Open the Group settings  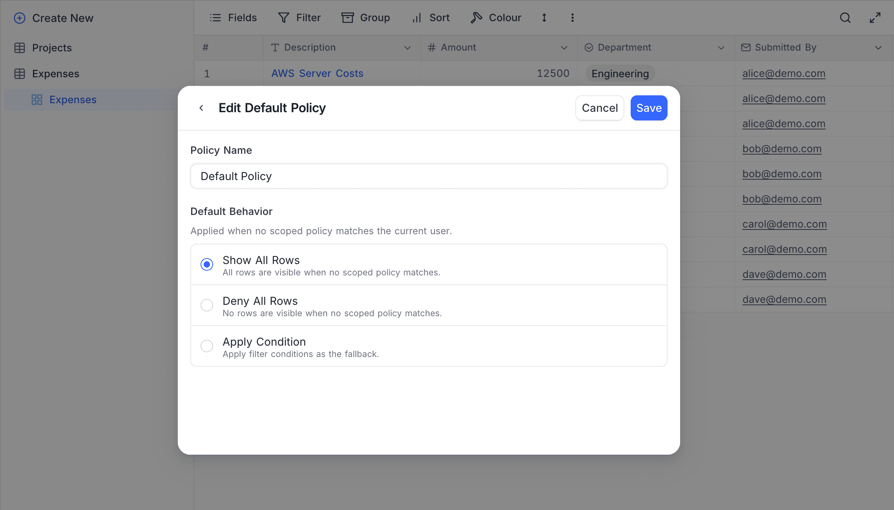point(366,18)
